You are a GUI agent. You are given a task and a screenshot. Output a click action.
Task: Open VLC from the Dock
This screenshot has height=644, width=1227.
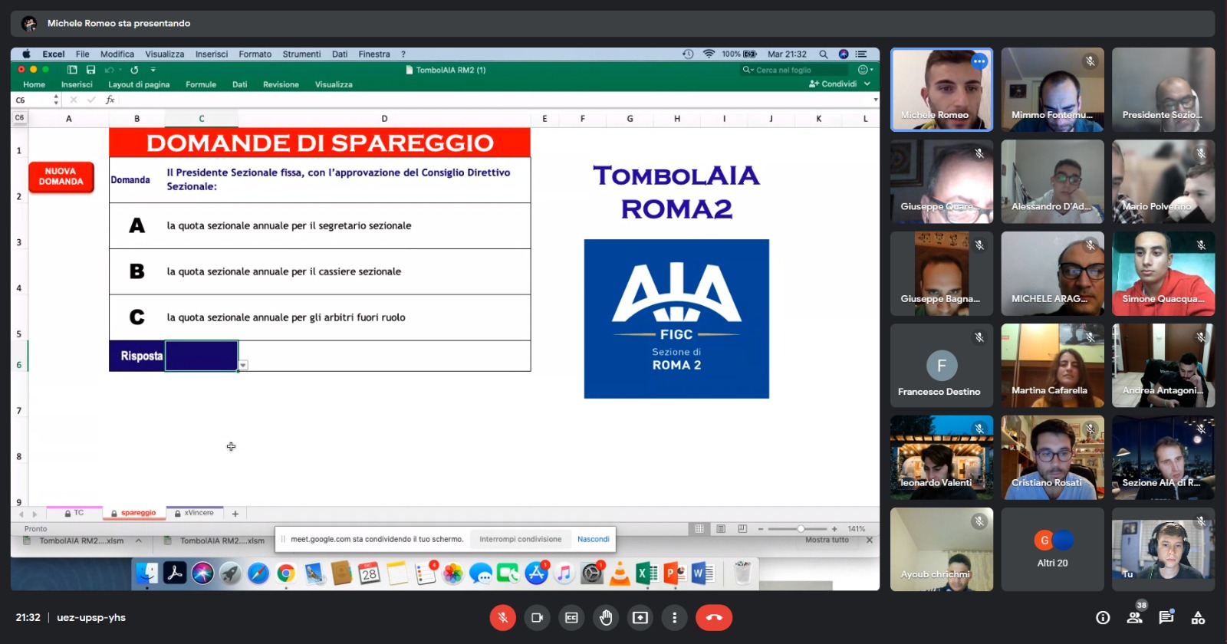[620, 573]
